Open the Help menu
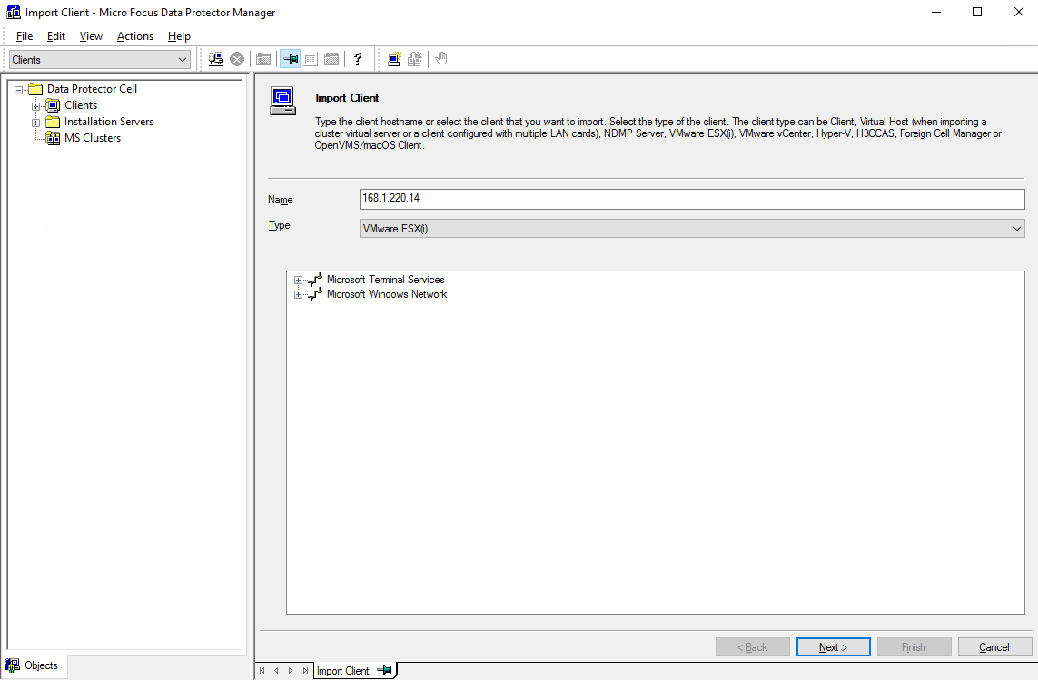 [x=179, y=36]
